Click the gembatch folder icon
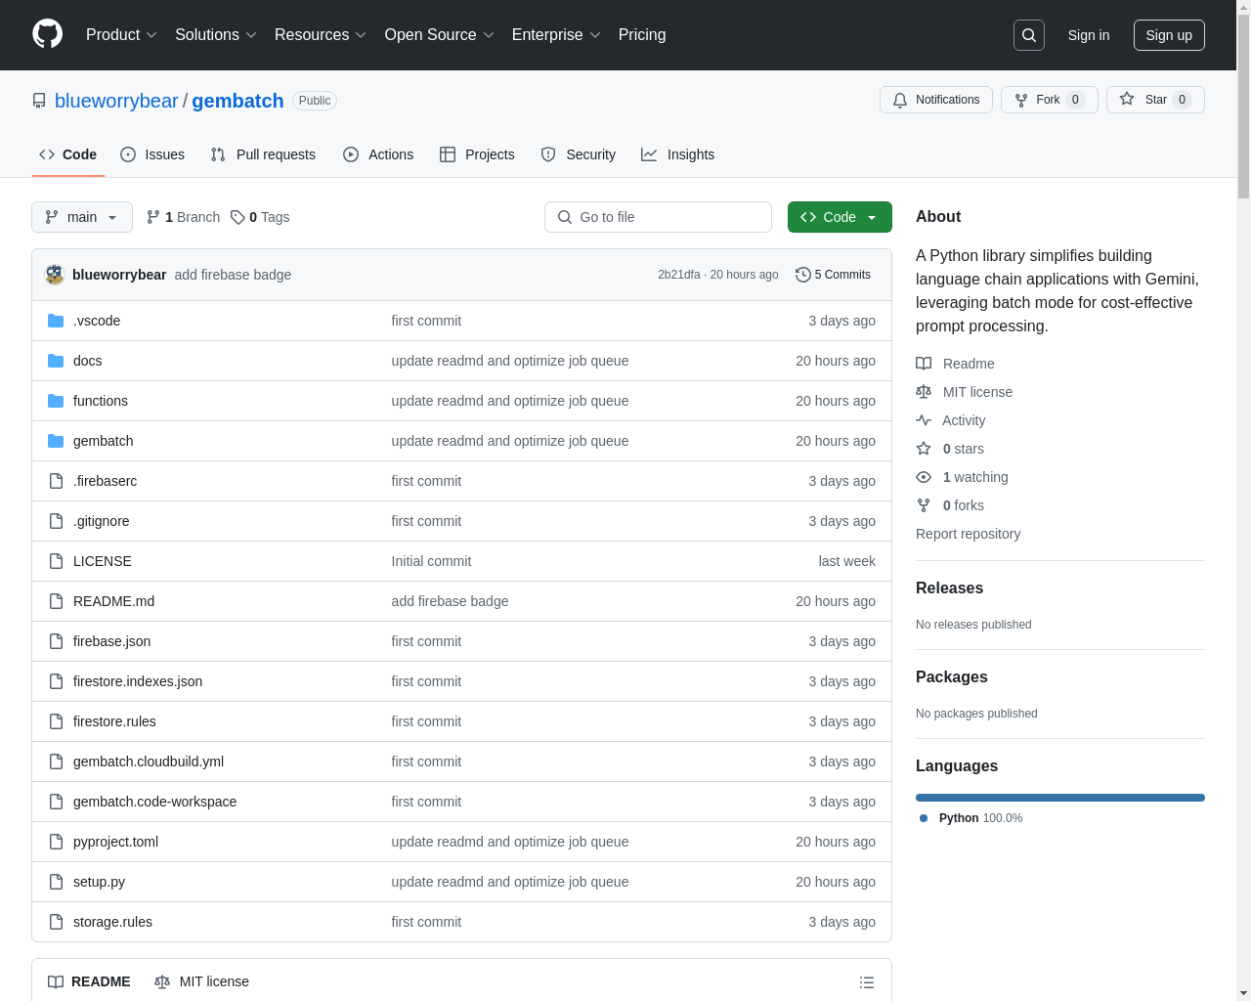This screenshot has width=1251, height=1001. 56,441
